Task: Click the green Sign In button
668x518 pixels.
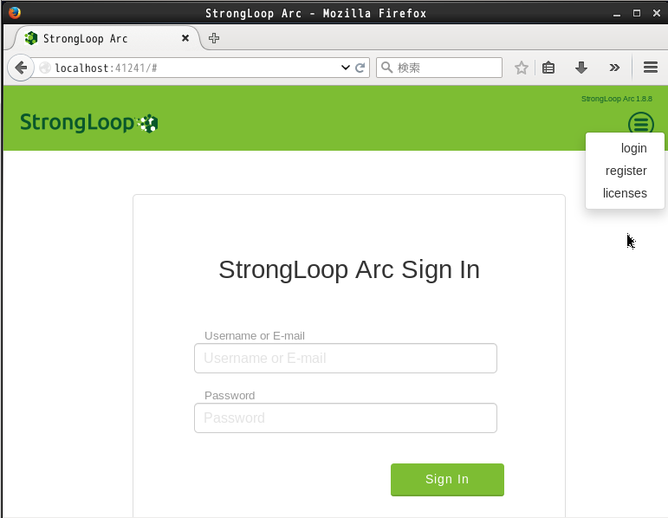Action: (447, 480)
